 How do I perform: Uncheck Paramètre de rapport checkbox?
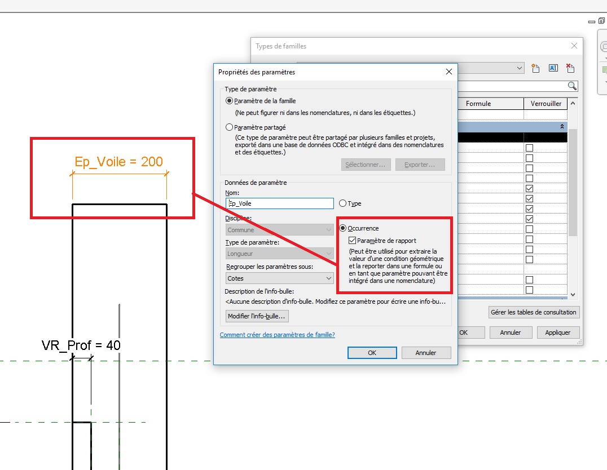pyautogui.click(x=353, y=241)
